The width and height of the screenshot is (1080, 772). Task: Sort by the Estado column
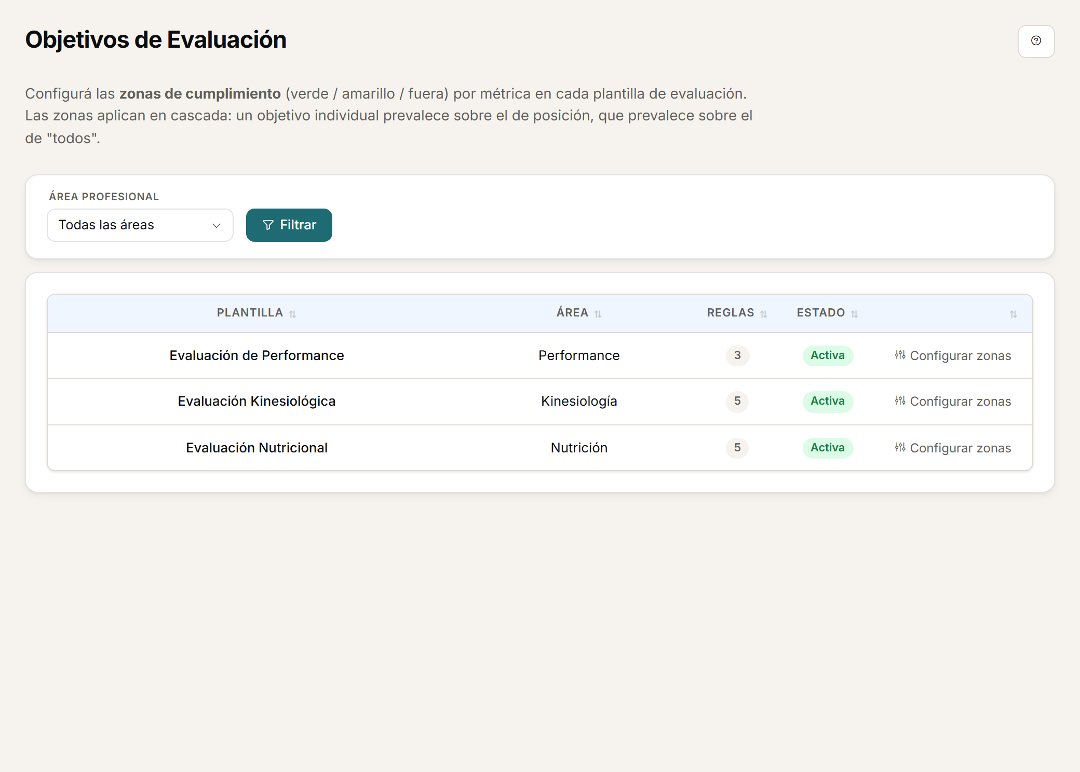pos(854,314)
